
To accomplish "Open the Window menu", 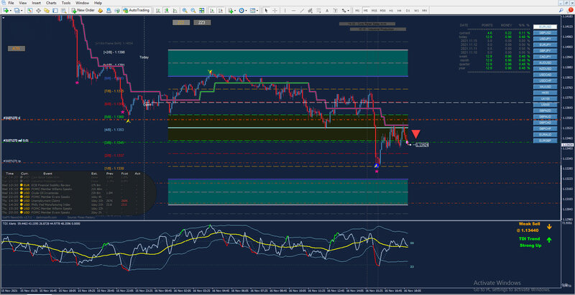I will point(82,3).
